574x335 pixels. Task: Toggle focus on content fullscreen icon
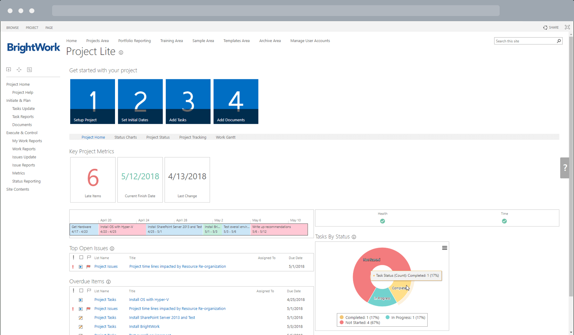[567, 27]
